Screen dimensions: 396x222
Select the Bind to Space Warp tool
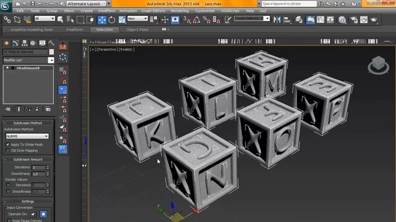[27, 19]
